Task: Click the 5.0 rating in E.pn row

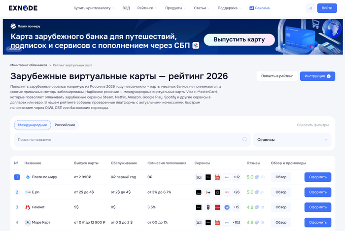Action: [x=250, y=192]
